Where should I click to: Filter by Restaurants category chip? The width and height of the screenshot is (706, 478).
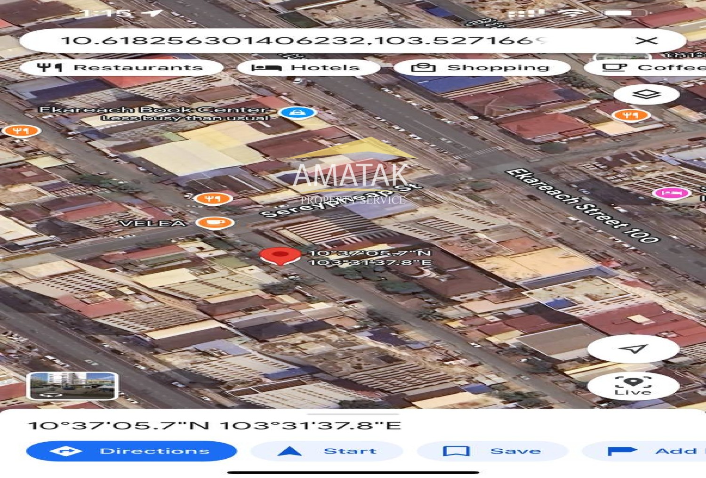(121, 68)
